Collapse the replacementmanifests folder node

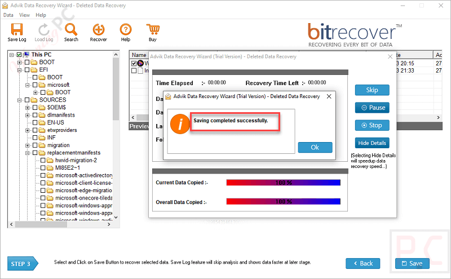click(28, 153)
